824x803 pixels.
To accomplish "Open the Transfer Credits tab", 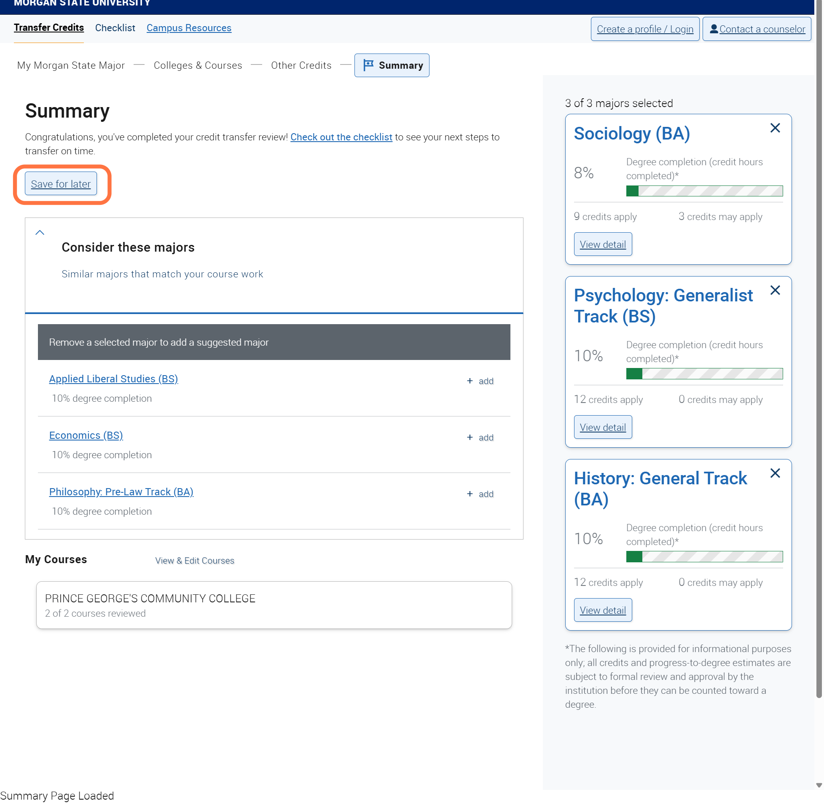I will tap(48, 28).
